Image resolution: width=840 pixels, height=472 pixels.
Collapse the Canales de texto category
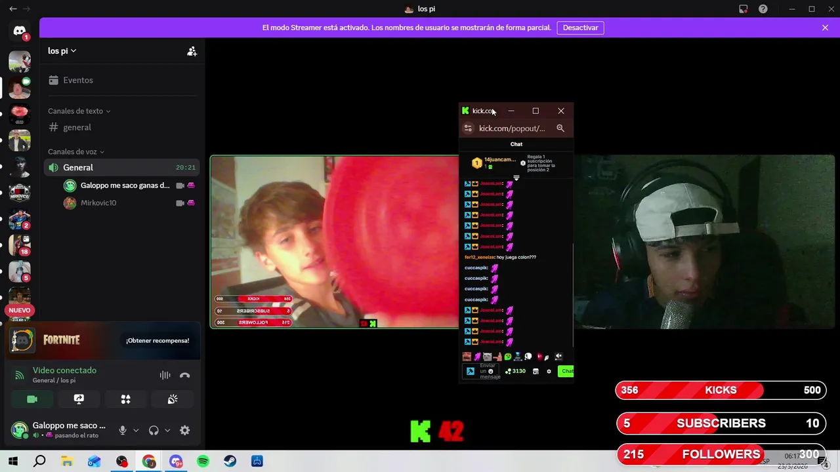coord(79,111)
